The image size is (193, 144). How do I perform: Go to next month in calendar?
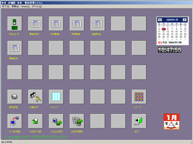pos(185,20)
